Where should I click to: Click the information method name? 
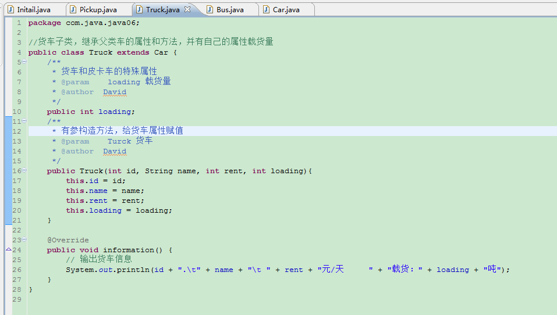129,250
